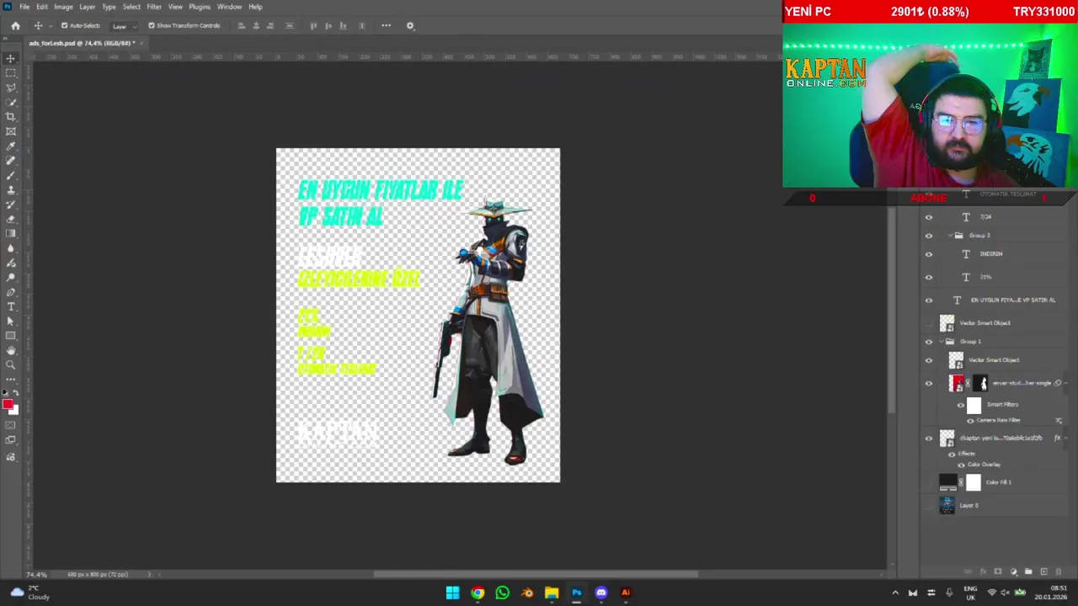Select the Rectangular Marquee tool
Viewport: 1078px width, 606px height.
coord(11,73)
